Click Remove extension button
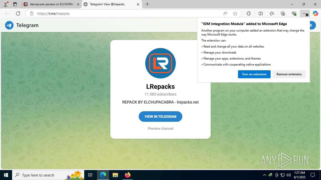 [x=289, y=74]
